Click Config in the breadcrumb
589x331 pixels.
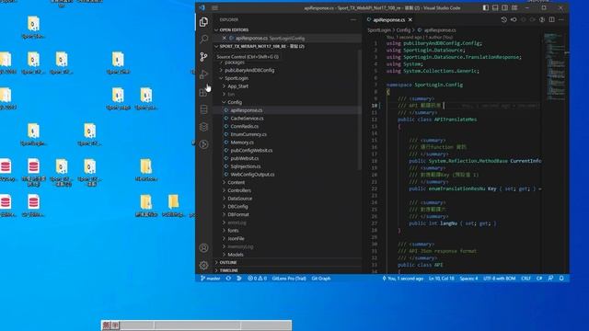click(403, 30)
